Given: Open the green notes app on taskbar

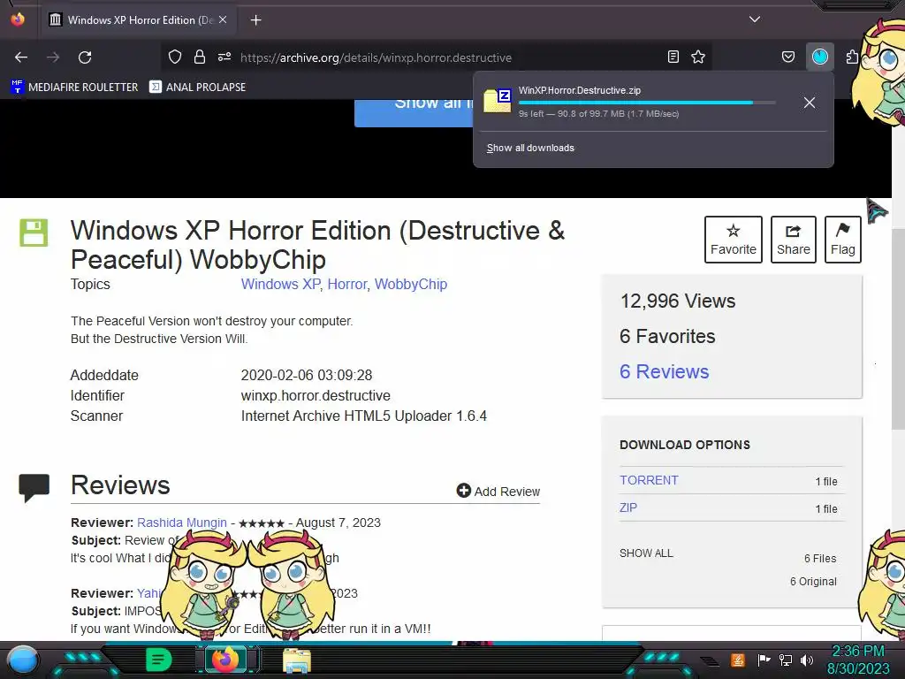Looking at the screenshot, I should [x=159, y=660].
